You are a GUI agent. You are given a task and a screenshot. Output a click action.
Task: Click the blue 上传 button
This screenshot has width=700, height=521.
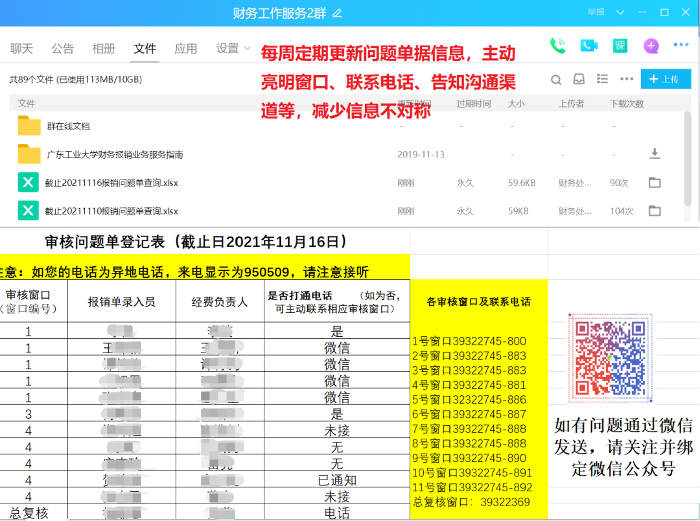click(x=665, y=79)
